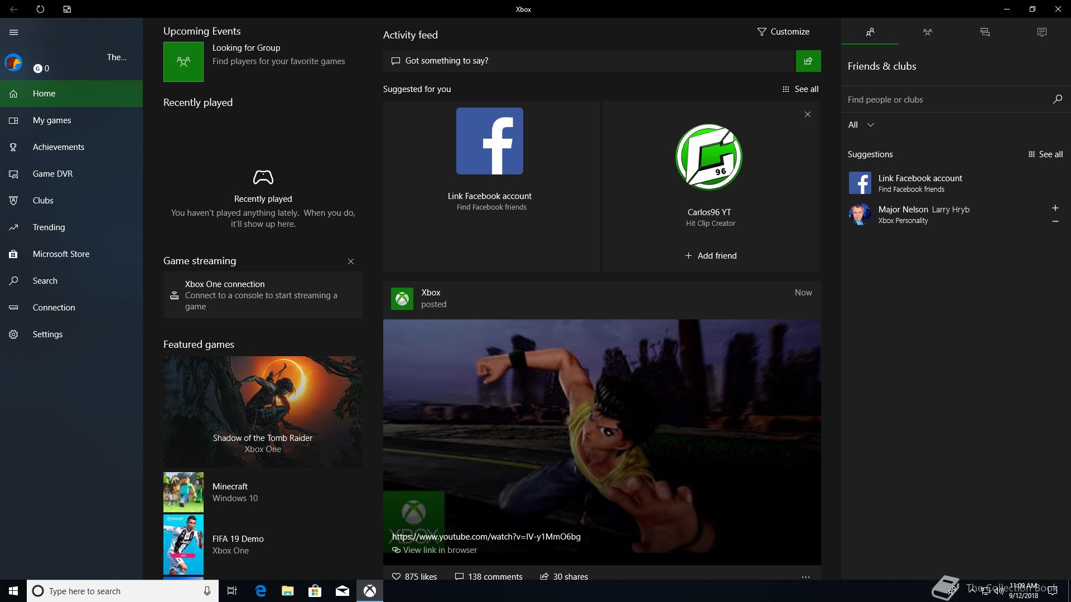
Task: Open Shadow of the Tomb Raider featured game
Action: point(263,411)
